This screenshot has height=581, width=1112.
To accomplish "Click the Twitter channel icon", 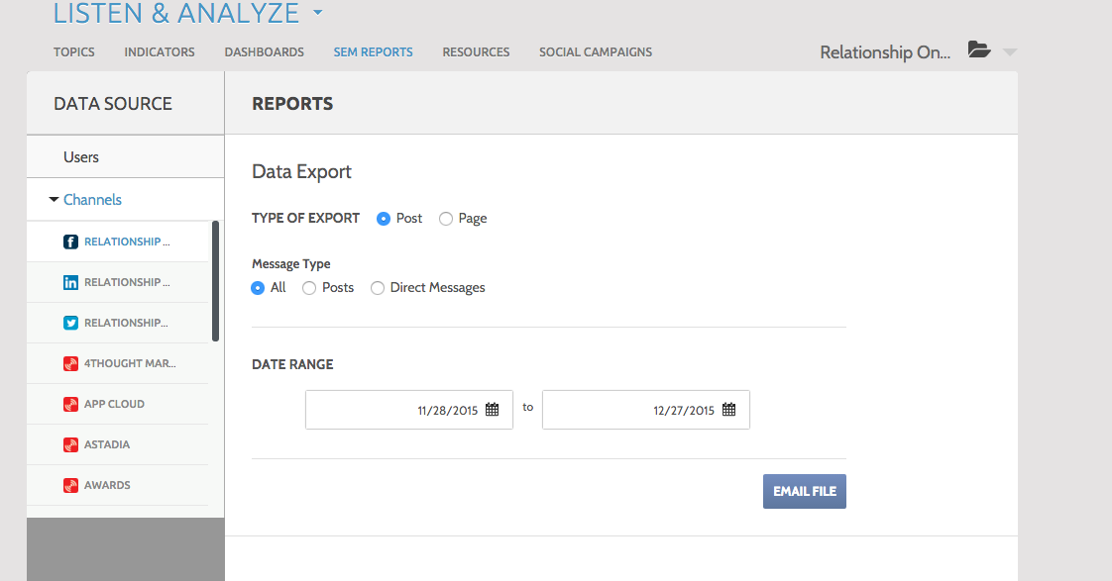I will click(70, 324).
